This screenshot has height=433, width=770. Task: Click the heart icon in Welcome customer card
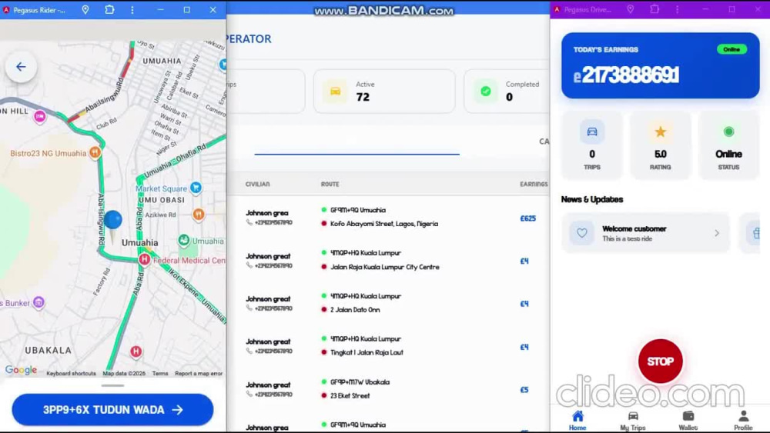(582, 233)
